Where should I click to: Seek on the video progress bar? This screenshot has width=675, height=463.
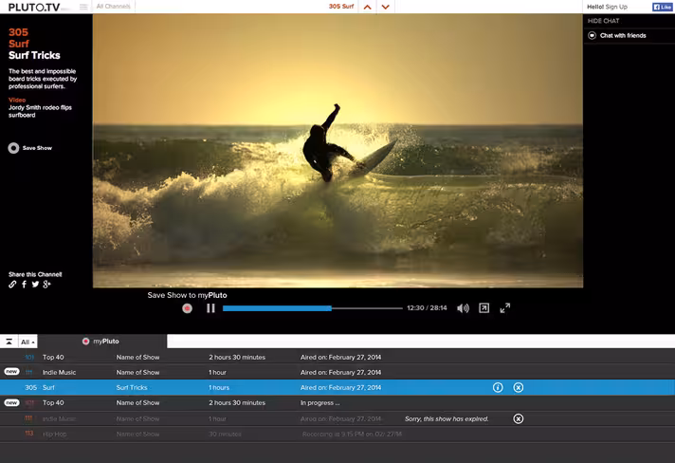pyautogui.click(x=312, y=308)
